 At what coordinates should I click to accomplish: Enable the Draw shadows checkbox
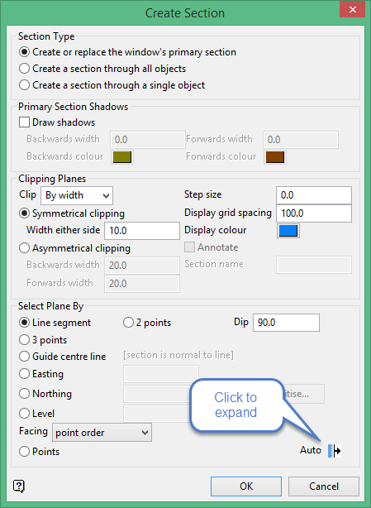(24, 122)
